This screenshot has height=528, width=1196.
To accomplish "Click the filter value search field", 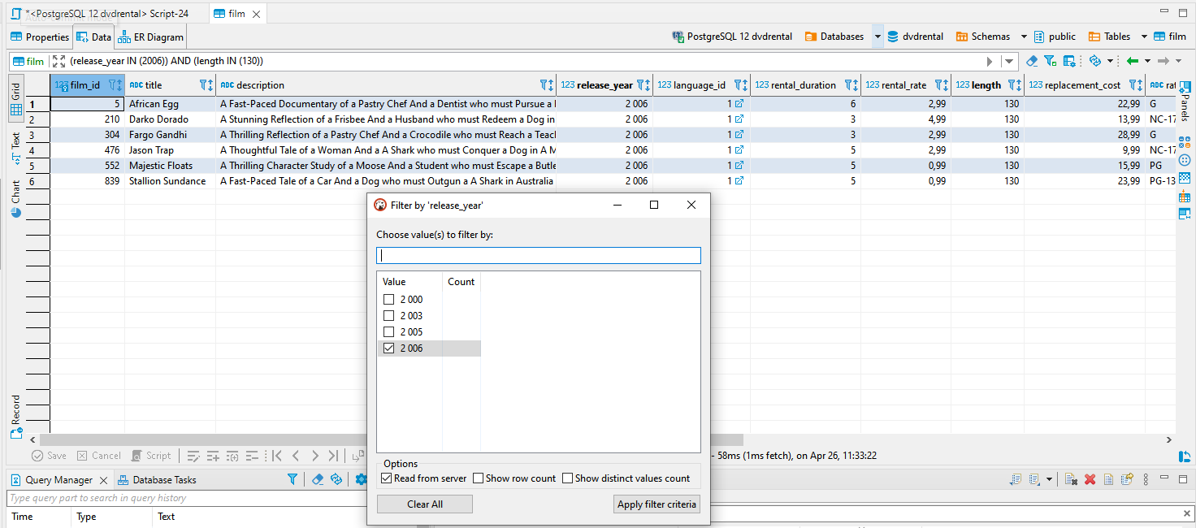I will pyautogui.click(x=539, y=254).
